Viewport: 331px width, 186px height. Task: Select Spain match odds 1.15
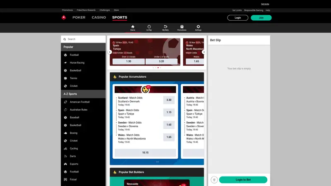[169, 112]
